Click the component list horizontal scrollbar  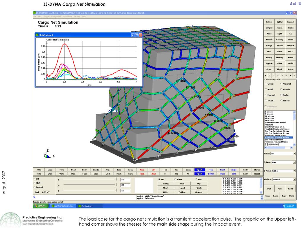(278, 148)
